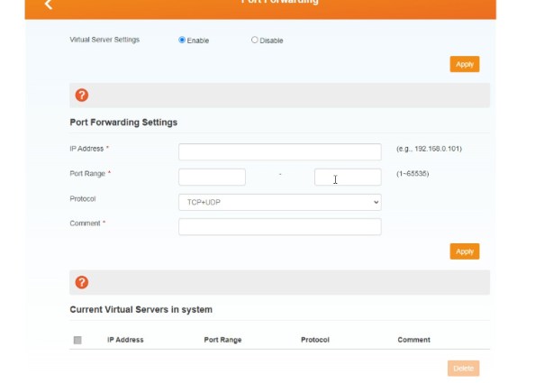Click the Protocol table column header
Viewport: 544px width, 383px height.
[315, 340]
